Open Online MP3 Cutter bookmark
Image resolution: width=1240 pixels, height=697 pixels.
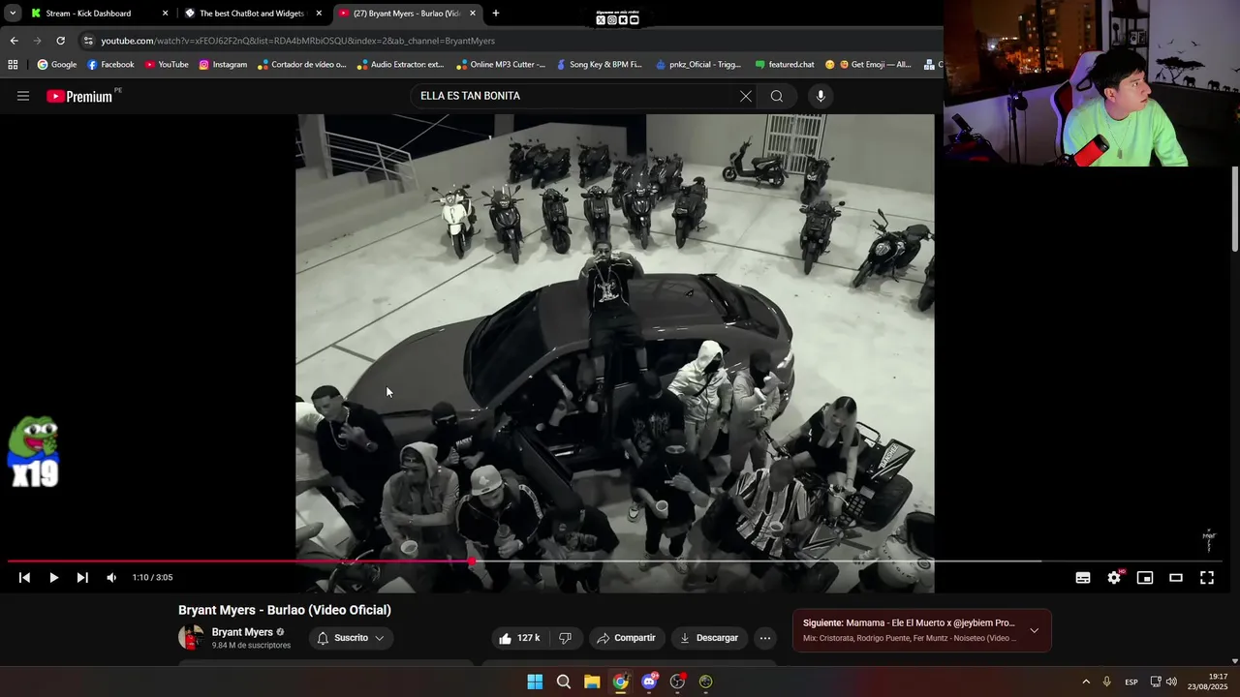pos(501,65)
